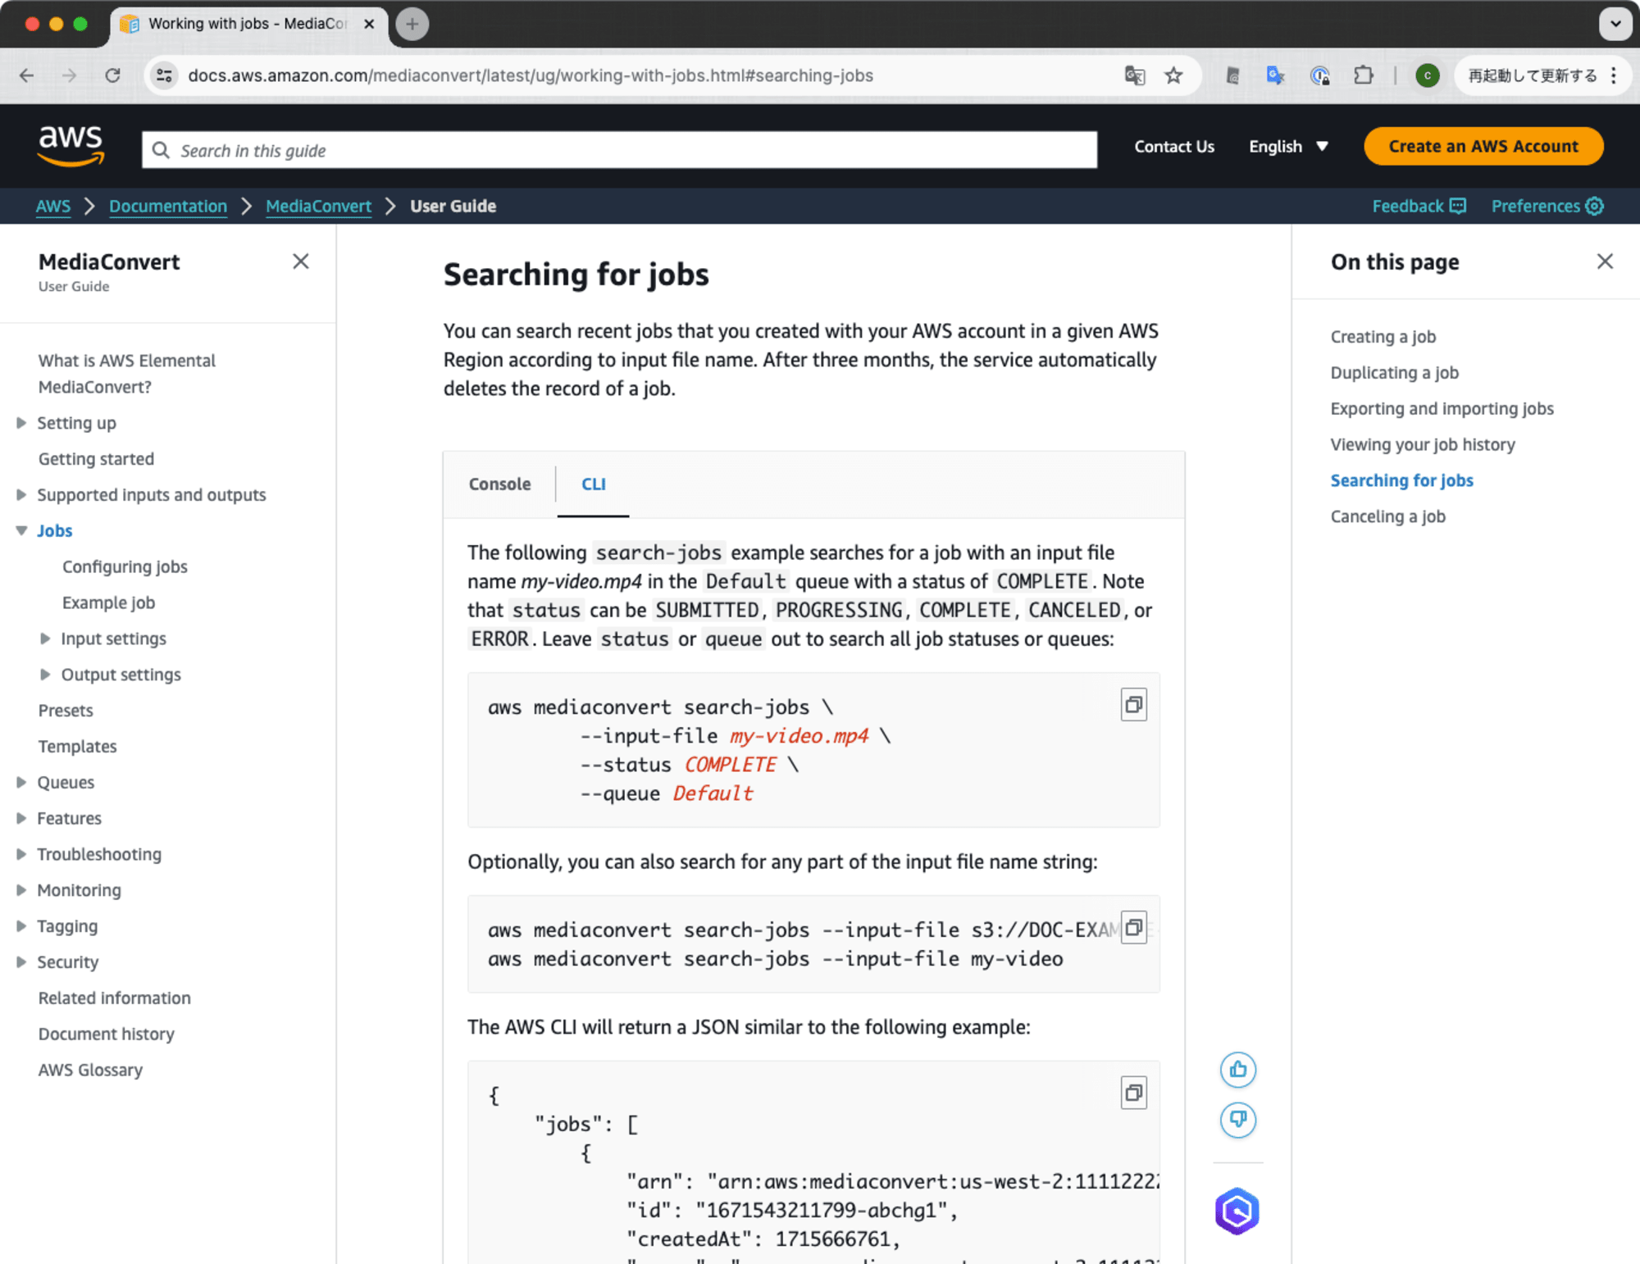Click the green profile avatar icon

click(x=1428, y=75)
